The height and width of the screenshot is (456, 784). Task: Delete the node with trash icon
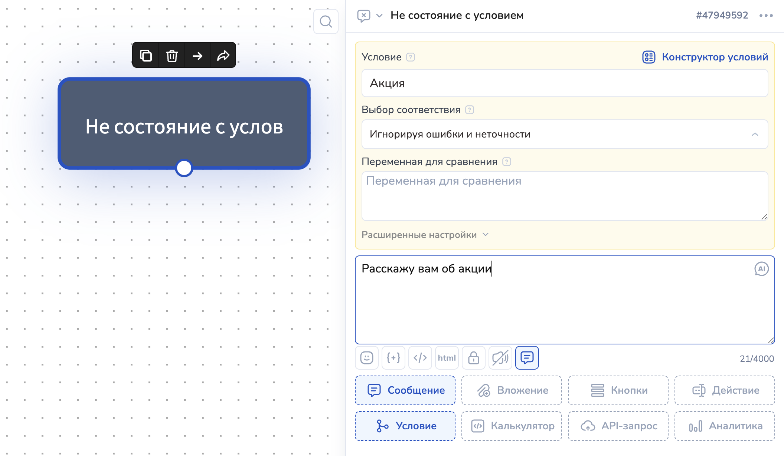(171, 56)
